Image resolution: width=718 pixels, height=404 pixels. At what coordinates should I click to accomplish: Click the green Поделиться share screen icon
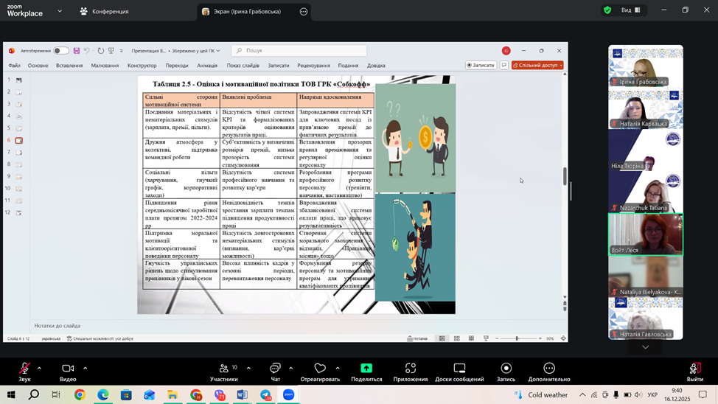tap(366, 369)
